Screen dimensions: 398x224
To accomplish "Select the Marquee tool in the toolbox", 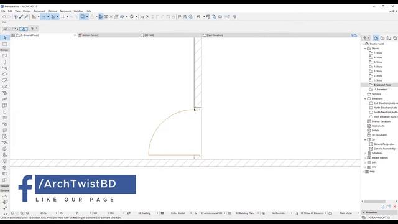I will [5, 44].
